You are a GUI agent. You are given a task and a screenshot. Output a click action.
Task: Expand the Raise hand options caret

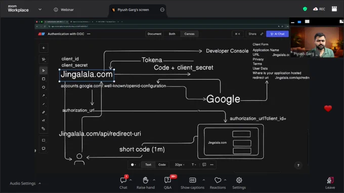[x=154, y=180]
